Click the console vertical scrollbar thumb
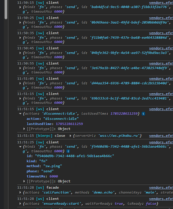This screenshot has width=173, height=209. [x=6, y=9]
